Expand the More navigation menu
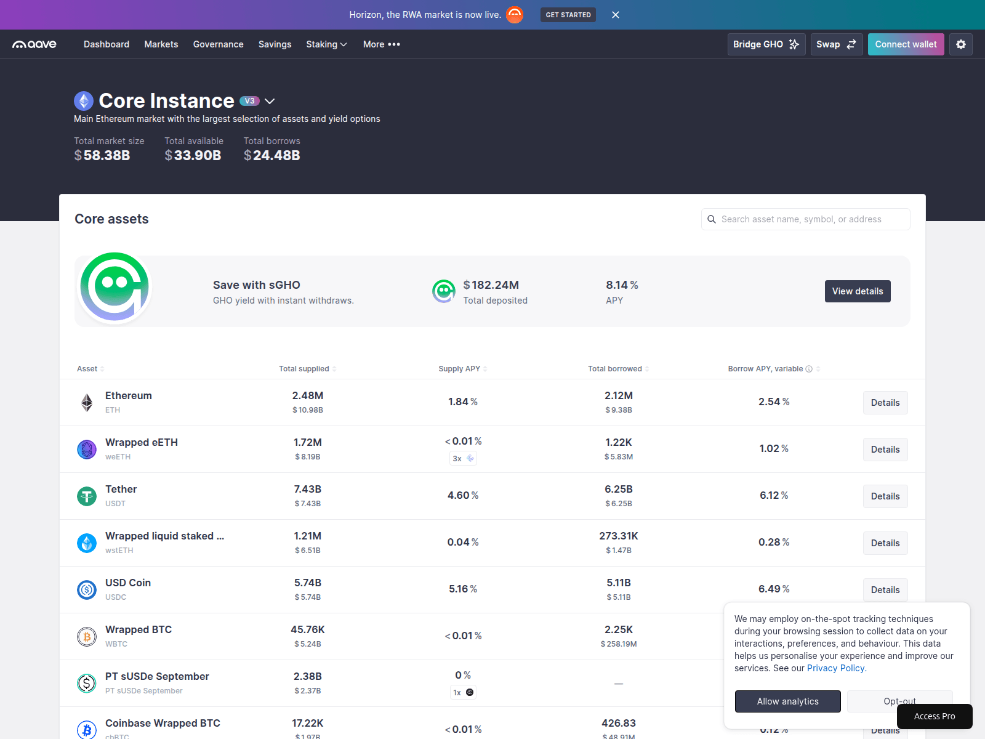This screenshot has height=739, width=985. [x=381, y=44]
